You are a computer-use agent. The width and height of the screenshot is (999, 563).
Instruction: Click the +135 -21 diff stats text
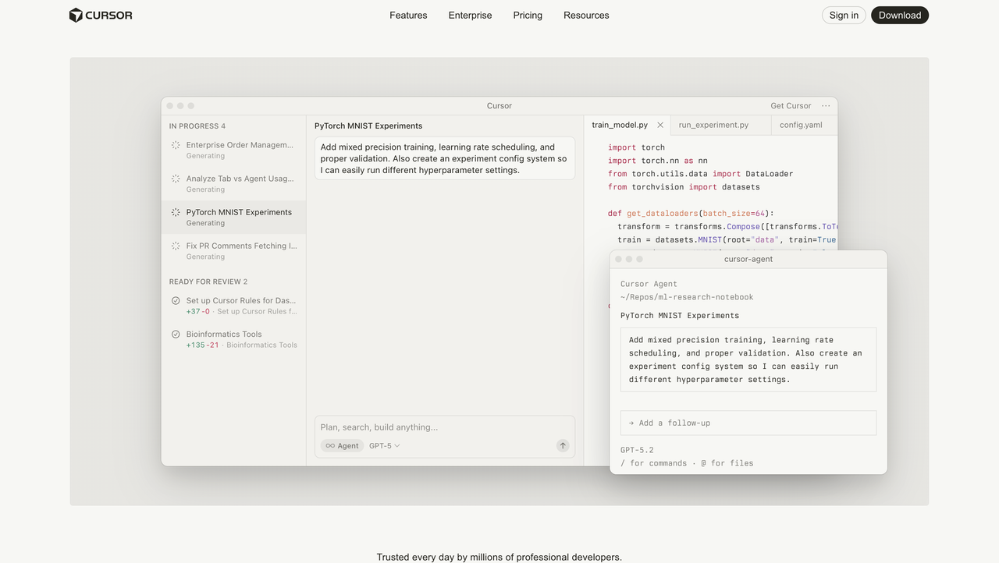pos(202,345)
